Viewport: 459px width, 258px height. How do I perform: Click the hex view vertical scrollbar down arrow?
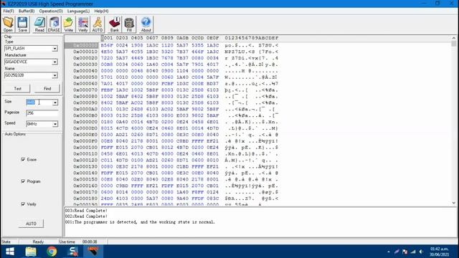(x=454, y=203)
